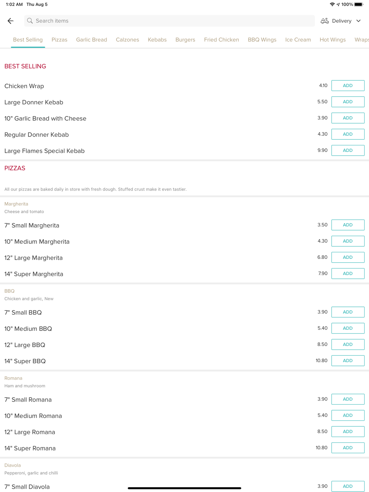Click the search magnifier icon

tap(30, 21)
